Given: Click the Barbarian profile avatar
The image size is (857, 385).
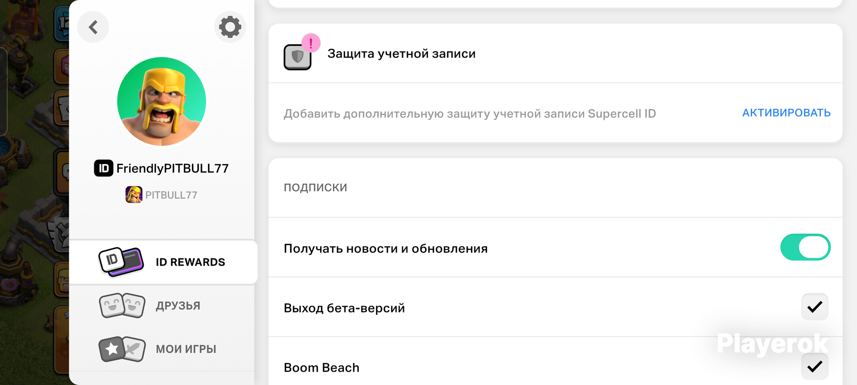Looking at the screenshot, I should click(x=162, y=101).
